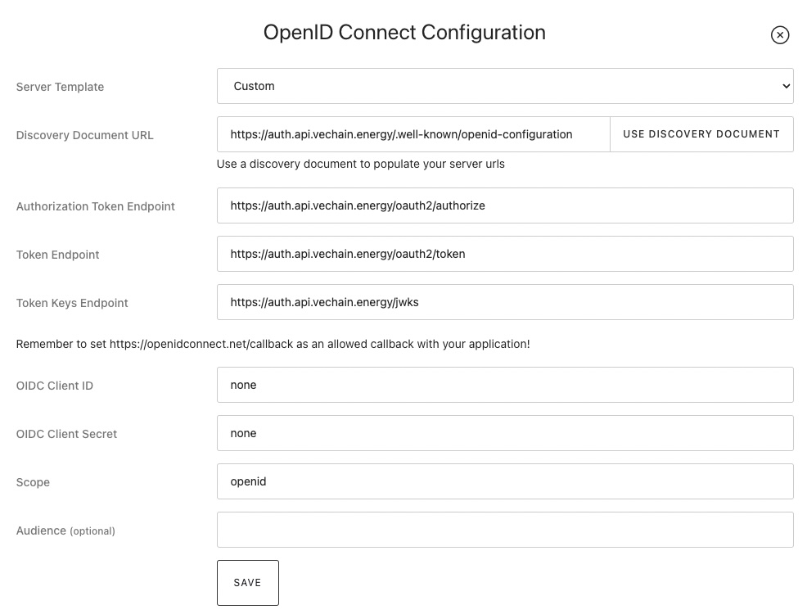Click the Token Endpoint label text
The width and height of the screenshot is (807, 614).
[x=57, y=255]
